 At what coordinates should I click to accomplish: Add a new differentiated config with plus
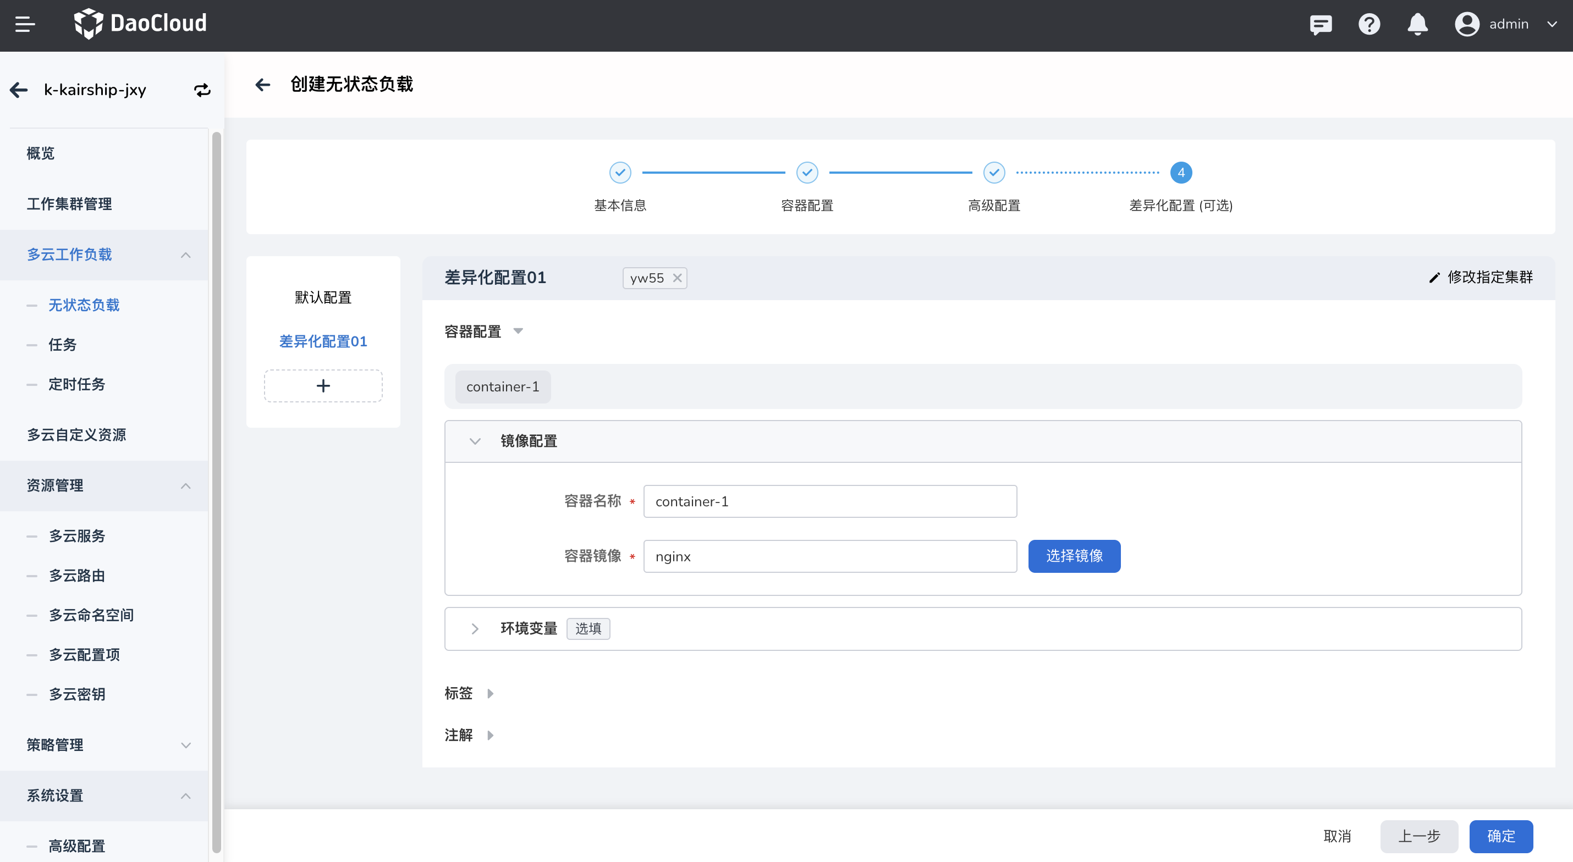[x=323, y=385]
